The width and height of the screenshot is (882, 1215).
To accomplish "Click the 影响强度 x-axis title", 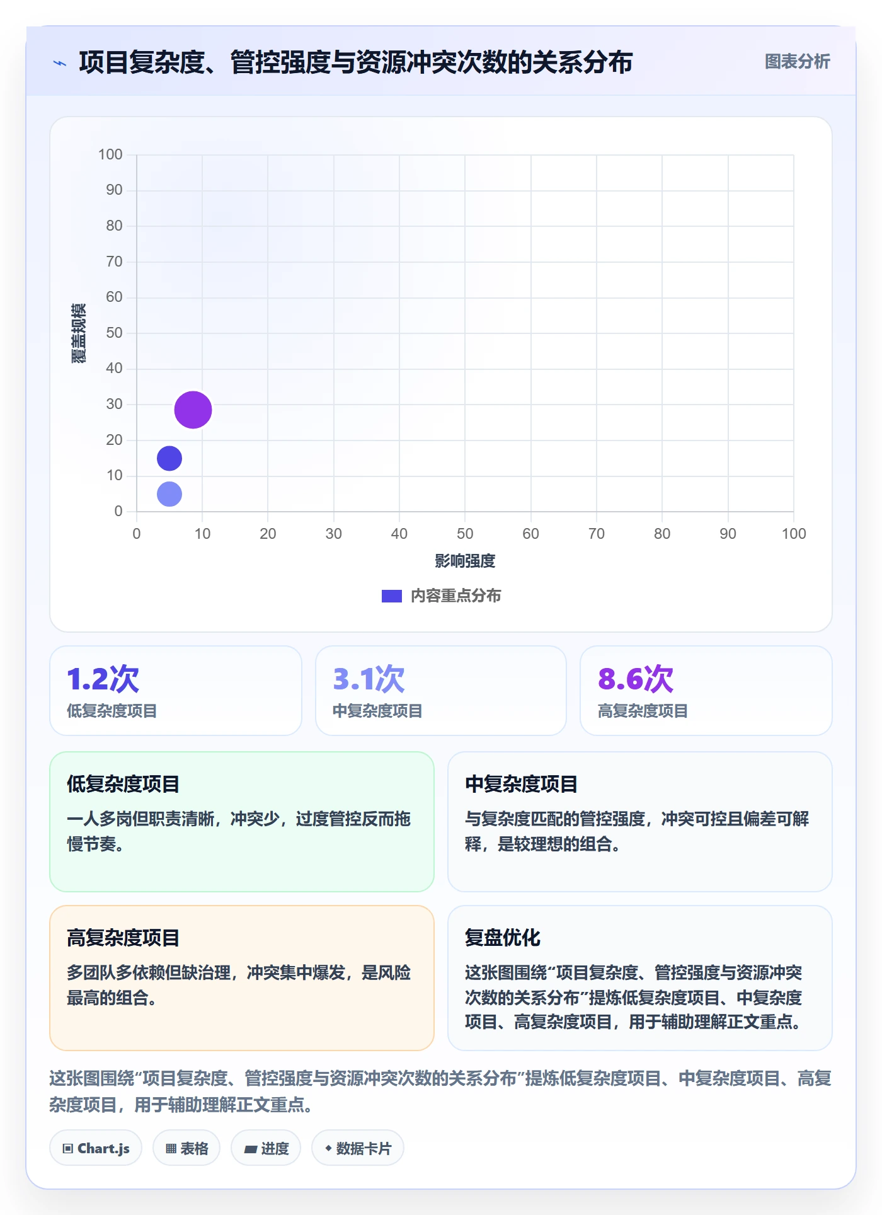I will (x=465, y=561).
